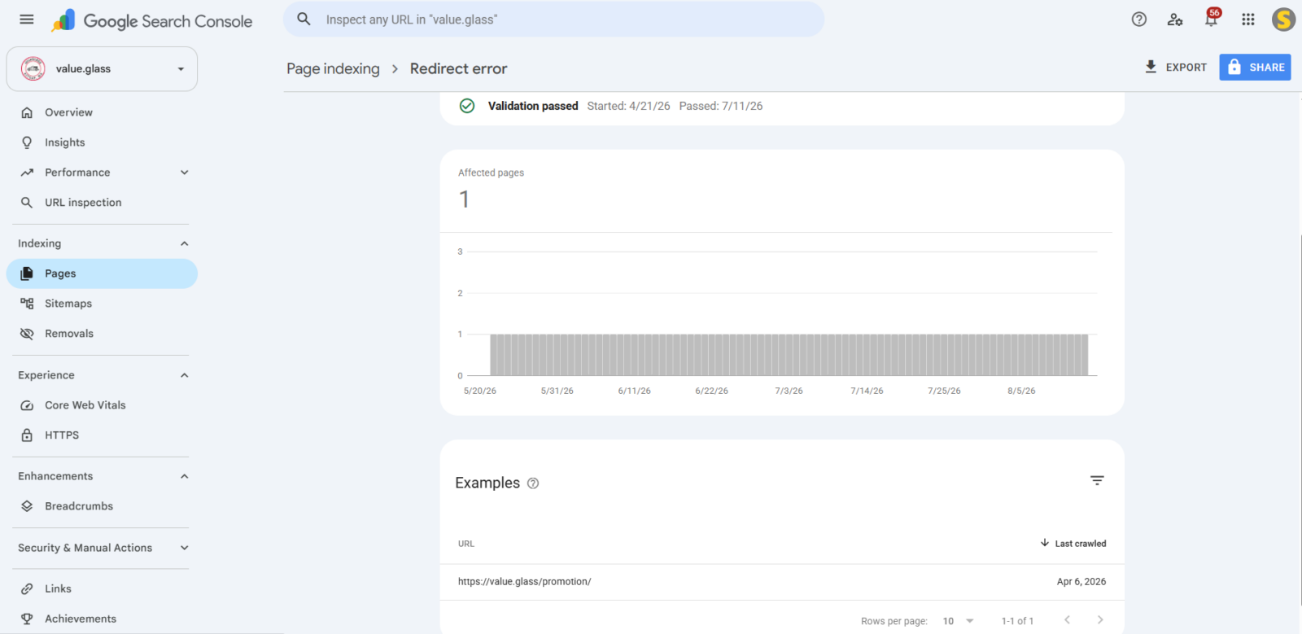Click the Validation passed status row
The height and width of the screenshot is (634, 1302).
coord(782,107)
